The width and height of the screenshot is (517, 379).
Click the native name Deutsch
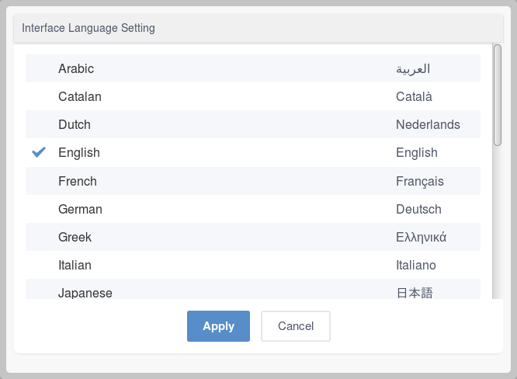[418, 209]
